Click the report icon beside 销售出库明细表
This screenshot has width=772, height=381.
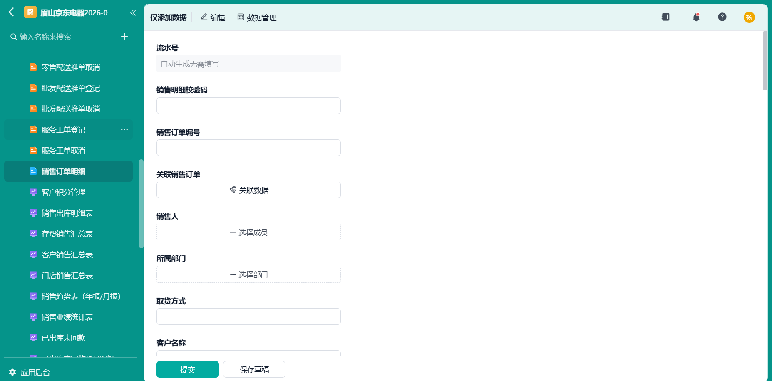[x=33, y=213]
